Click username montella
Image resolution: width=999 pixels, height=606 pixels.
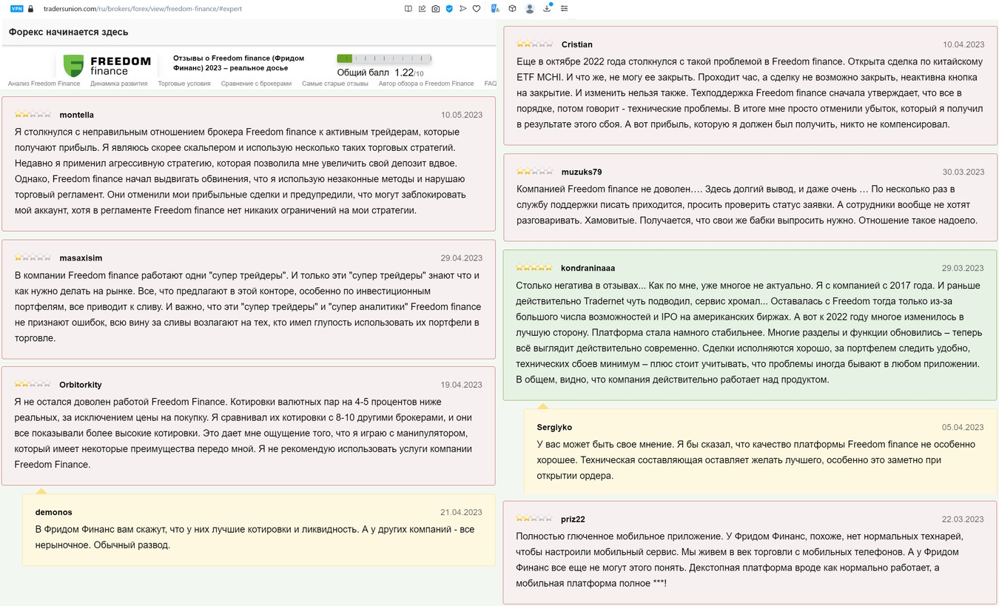pyautogui.click(x=76, y=115)
